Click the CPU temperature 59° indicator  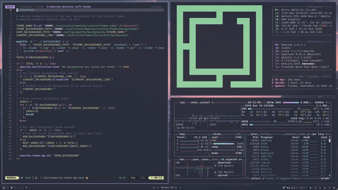(297, 187)
